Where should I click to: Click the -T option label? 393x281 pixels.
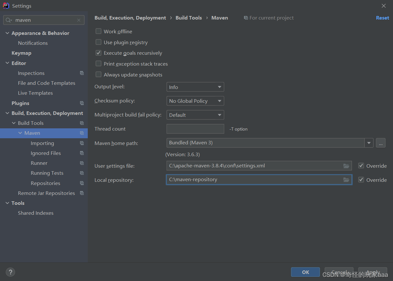pyautogui.click(x=239, y=129)
